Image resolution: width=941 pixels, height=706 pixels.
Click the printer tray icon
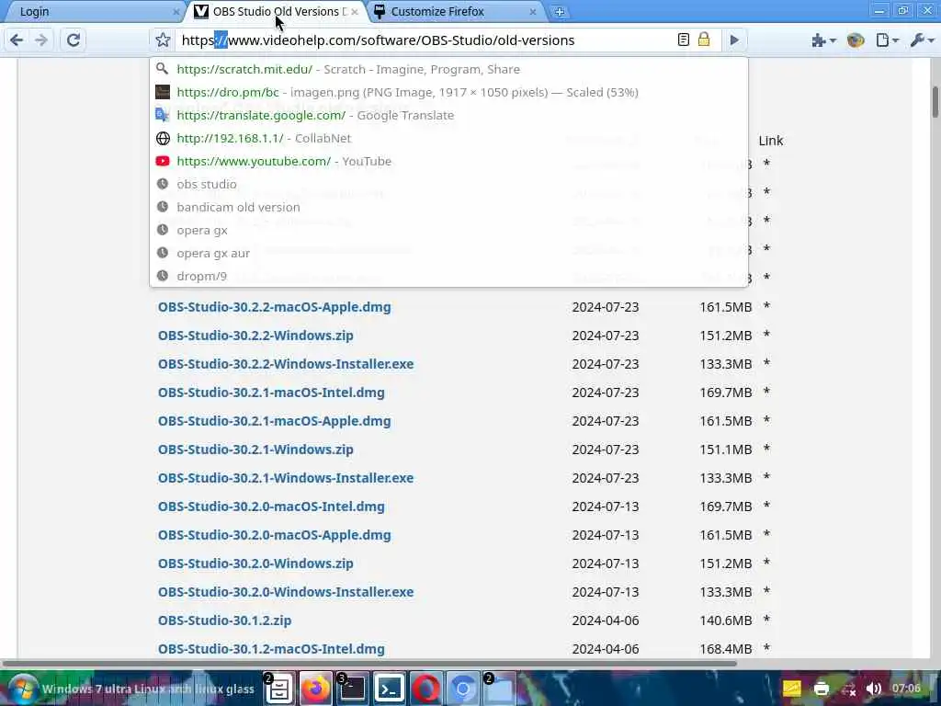coord(821,689)
